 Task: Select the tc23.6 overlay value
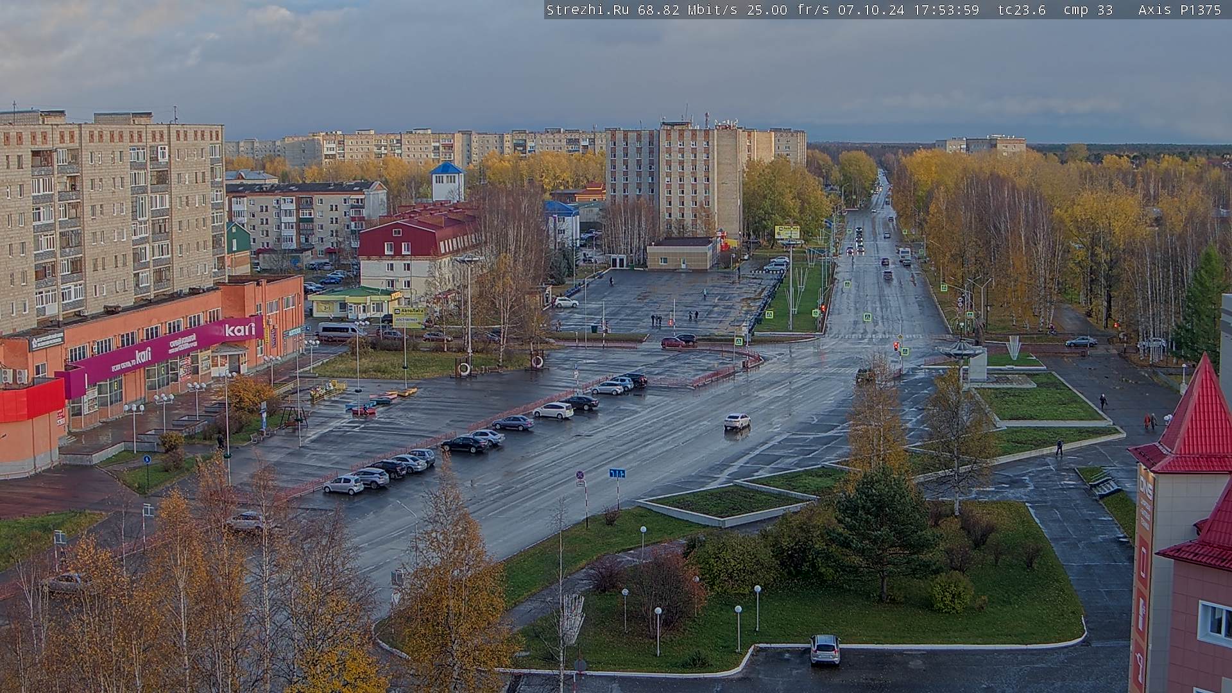click(x=1022, y=10)
